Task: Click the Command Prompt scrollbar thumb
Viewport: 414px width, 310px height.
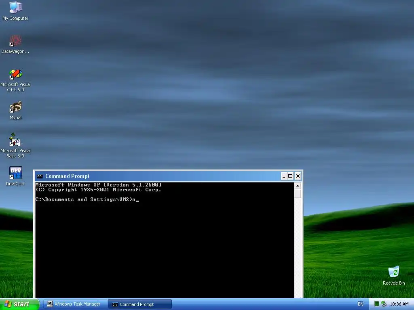Action: (x=298, y=193)
